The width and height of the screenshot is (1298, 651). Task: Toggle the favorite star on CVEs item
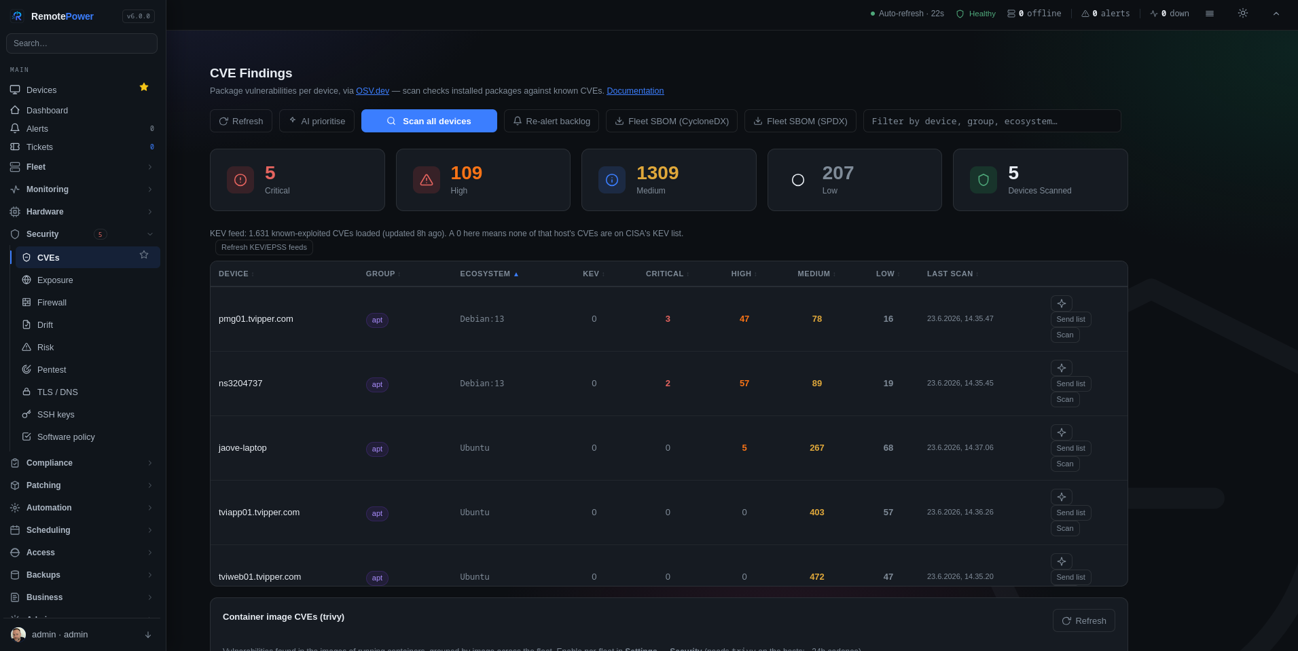pyautogui.click(x=144, y=255)
